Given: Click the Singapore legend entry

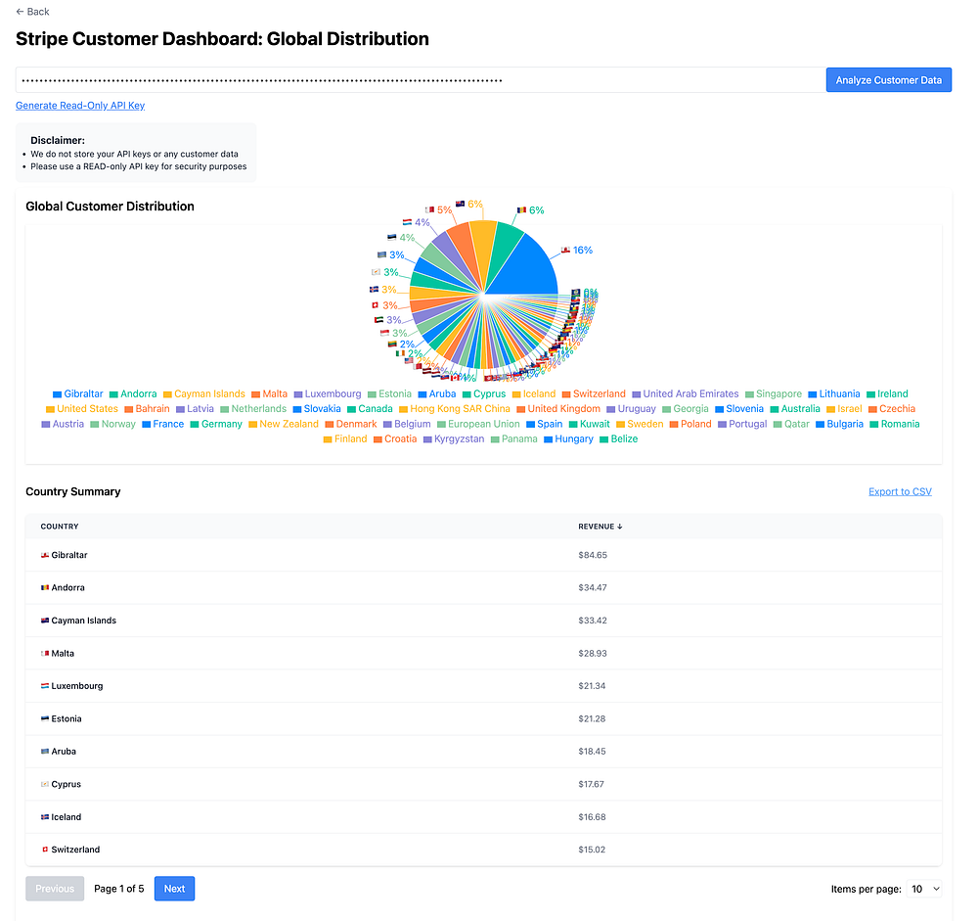Looking at the screenshot, I should (x=774, y=394).
